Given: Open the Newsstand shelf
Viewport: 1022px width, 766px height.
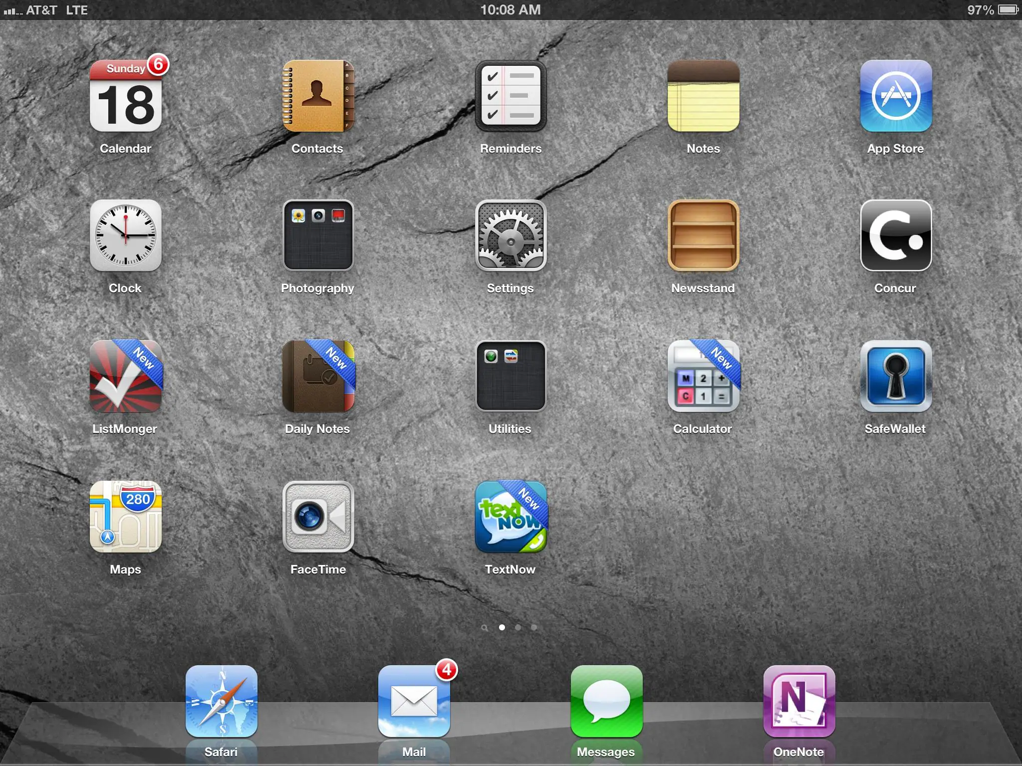Looking at the screenshot, I should (703, 236).
